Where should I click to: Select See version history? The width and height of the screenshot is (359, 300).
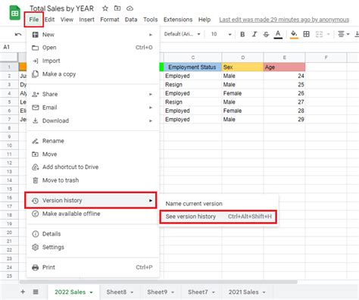pos(218,217)
